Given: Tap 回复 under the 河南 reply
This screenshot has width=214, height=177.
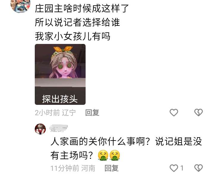Looking at the screenshot, I should click(x=111, y=168).
